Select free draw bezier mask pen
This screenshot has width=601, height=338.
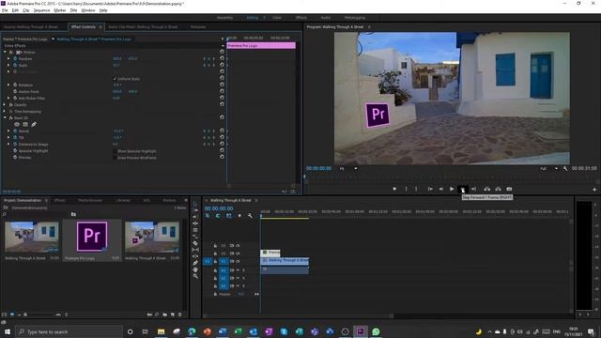(34, 124)
